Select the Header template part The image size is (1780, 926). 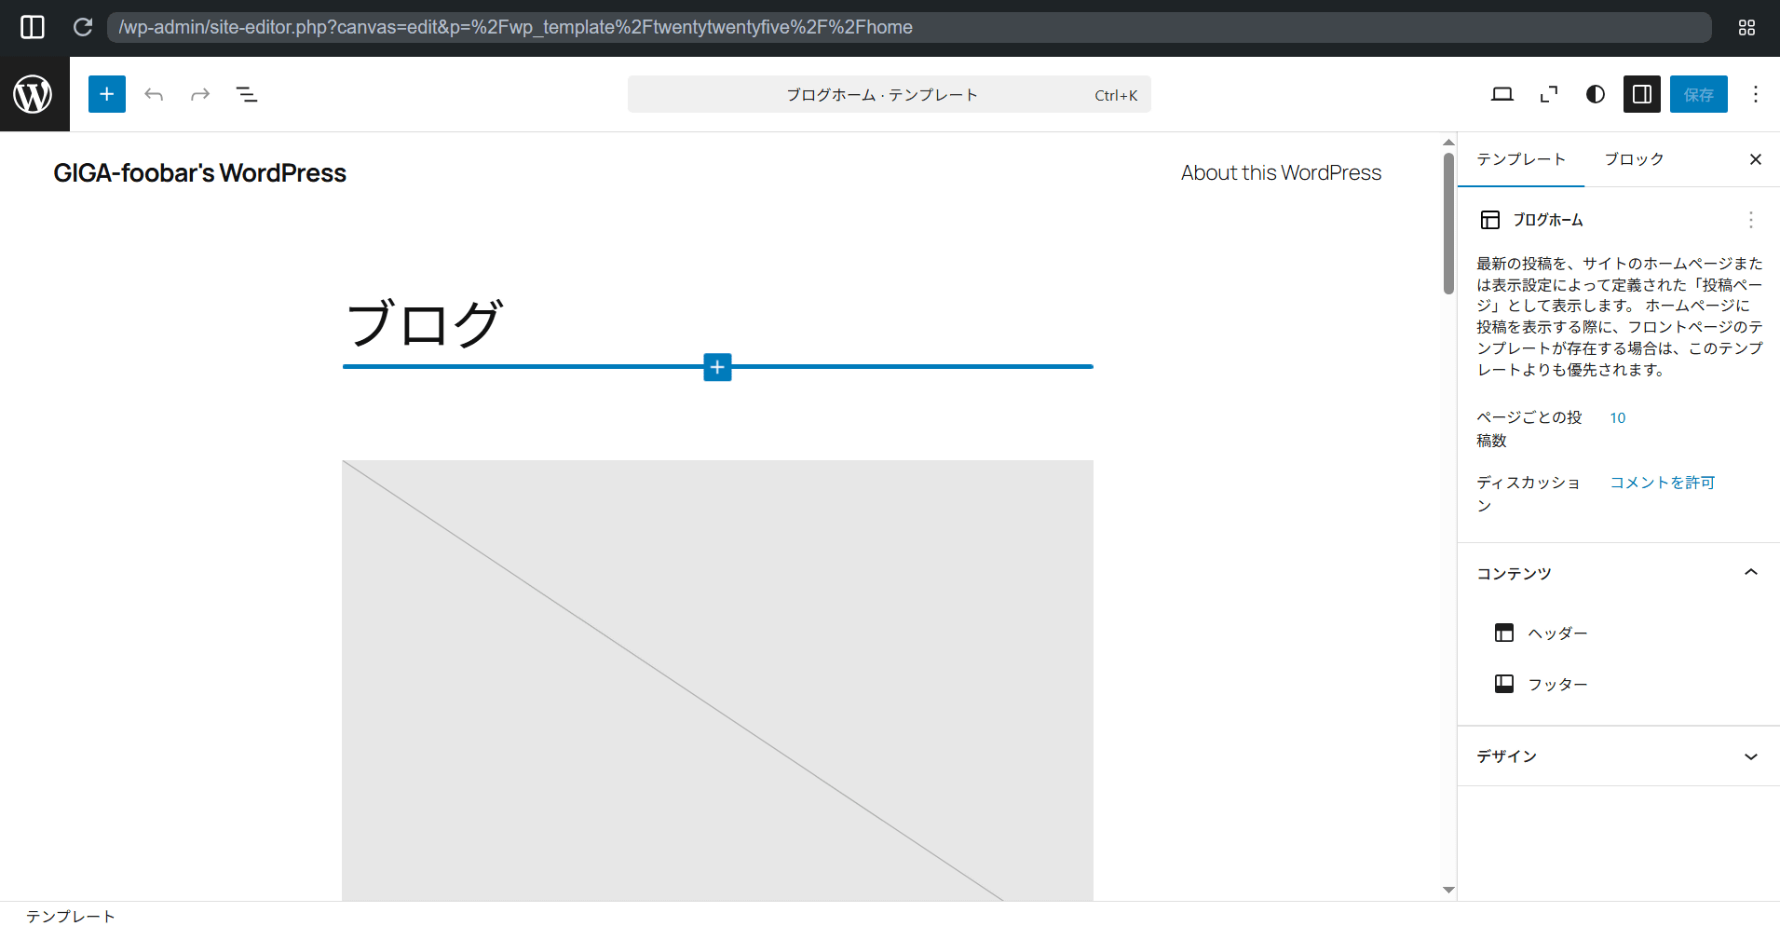(x=1556, y=633)
